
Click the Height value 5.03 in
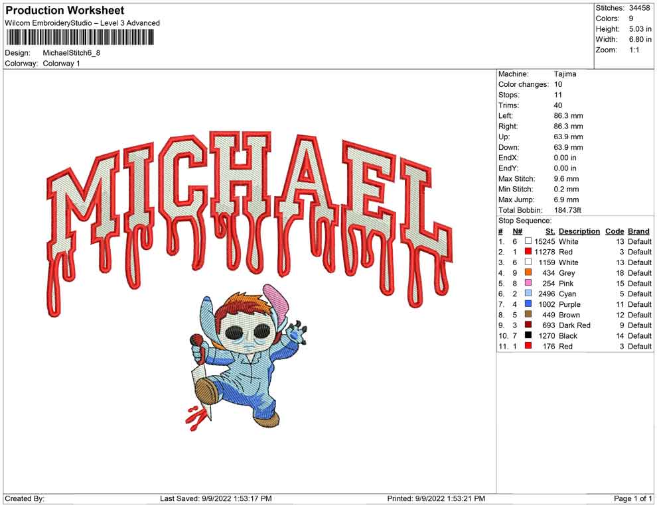click(x=640, y=29)
